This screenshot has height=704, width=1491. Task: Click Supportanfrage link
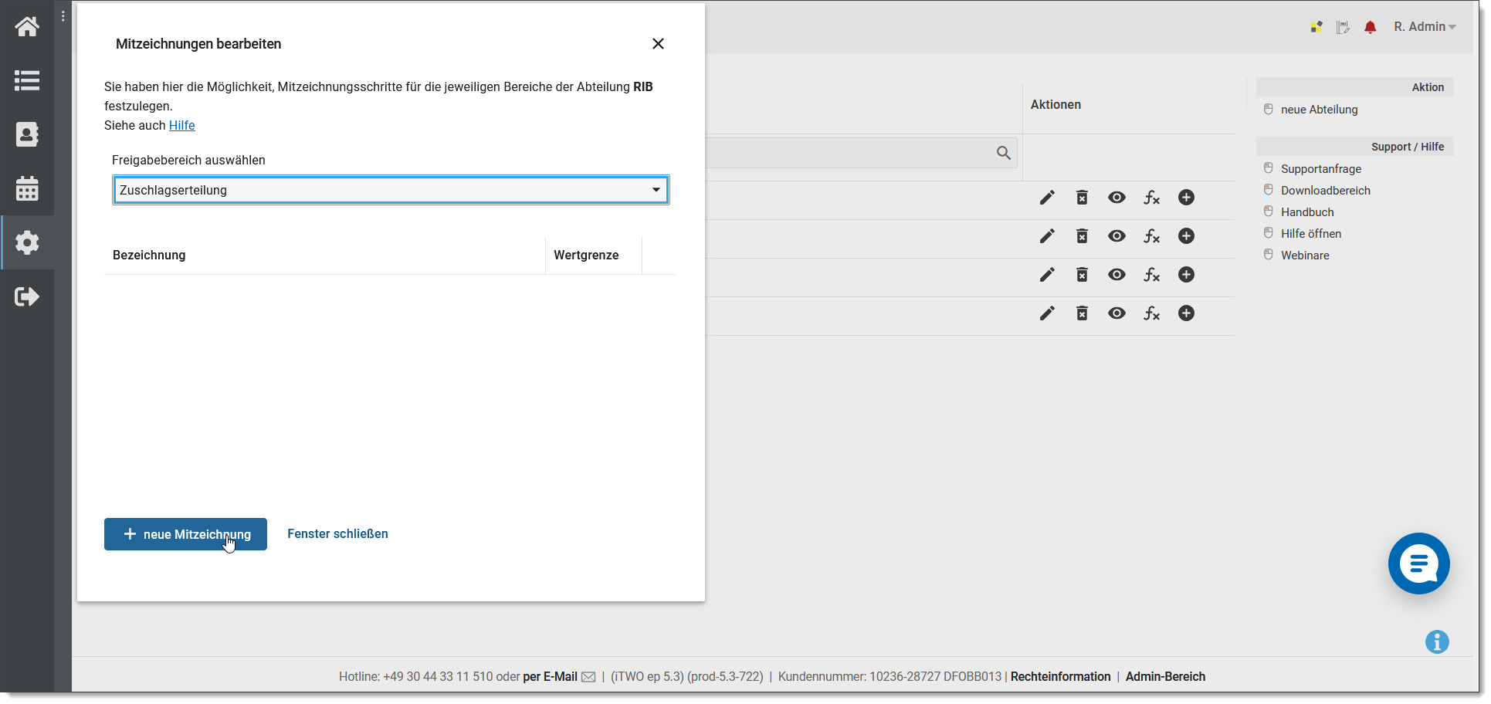(1321, 169)
